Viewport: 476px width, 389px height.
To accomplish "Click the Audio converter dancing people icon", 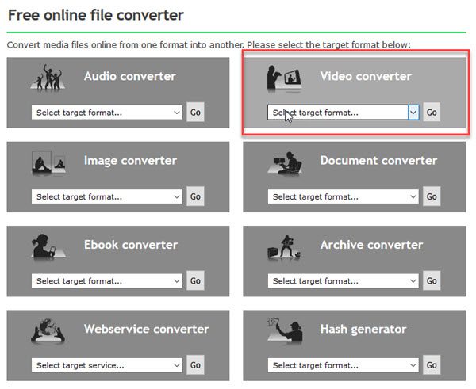I will click(x=48, y=77).
